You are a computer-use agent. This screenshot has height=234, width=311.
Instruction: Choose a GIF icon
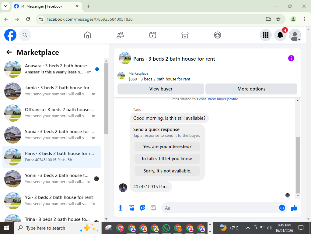(x=153, y=208)
